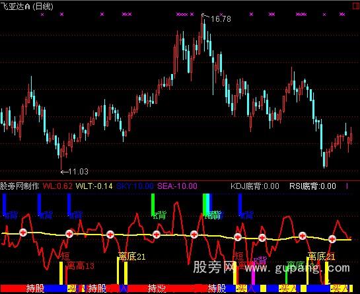The width and height of the screenshot is (360, 294).
Task: Click the red square icon at top-right corner
Action: (356, 6)
